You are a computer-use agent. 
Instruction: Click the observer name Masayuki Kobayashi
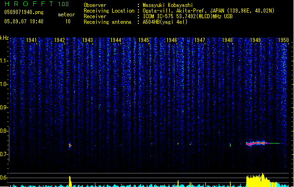pyautogui.click(x=168, y=5)
